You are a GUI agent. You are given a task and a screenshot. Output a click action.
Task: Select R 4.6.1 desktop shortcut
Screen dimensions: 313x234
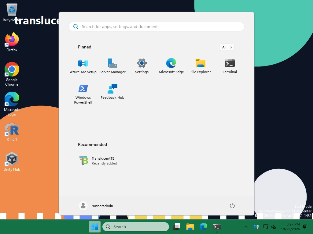(12, 132)
